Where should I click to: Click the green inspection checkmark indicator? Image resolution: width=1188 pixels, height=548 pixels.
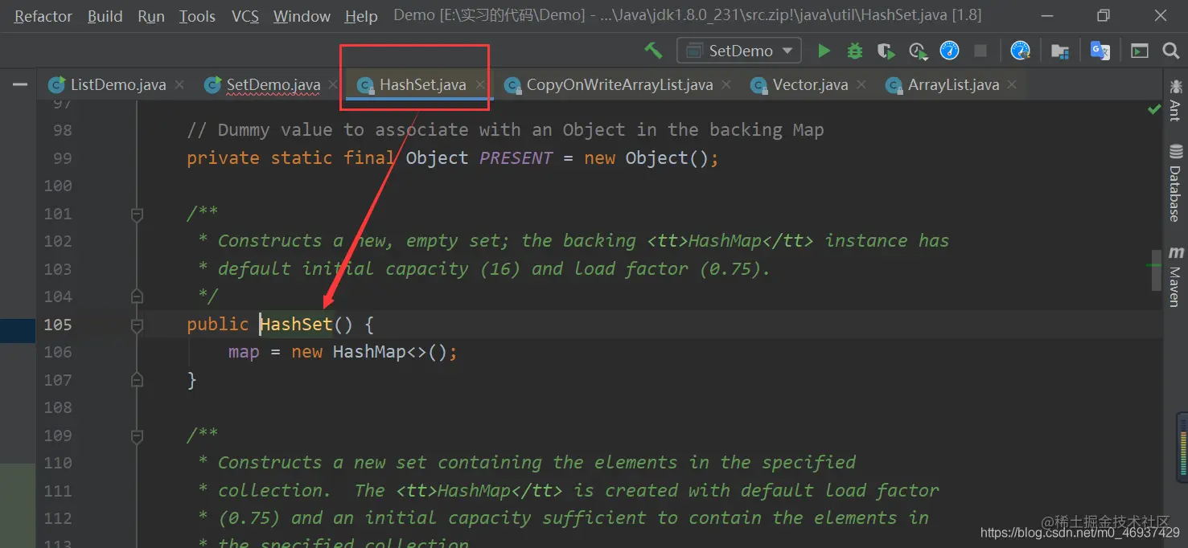click(x=1154, y=109)
